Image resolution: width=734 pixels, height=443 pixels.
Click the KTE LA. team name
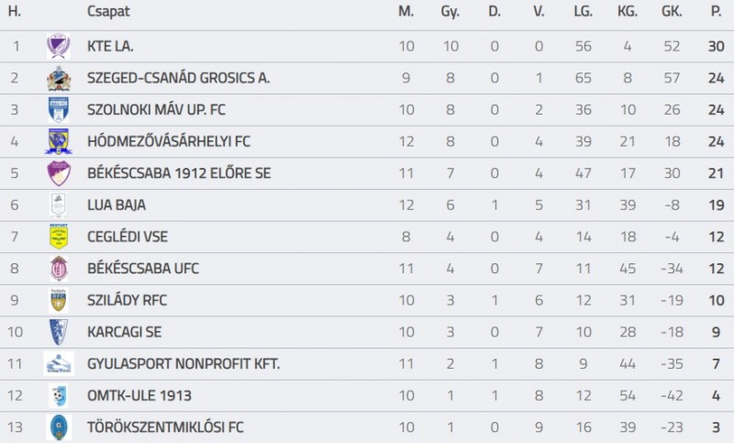(110, 46)
